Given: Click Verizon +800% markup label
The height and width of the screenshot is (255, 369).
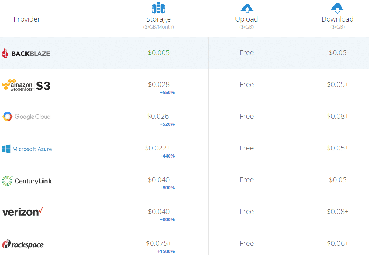Looking at the screenshot, I should [167, 220].
